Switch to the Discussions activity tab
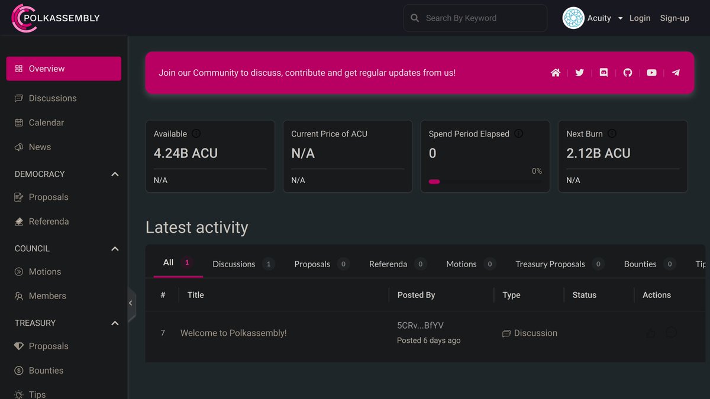The height and width of the screenshot is (399, 710). (243, 264)
